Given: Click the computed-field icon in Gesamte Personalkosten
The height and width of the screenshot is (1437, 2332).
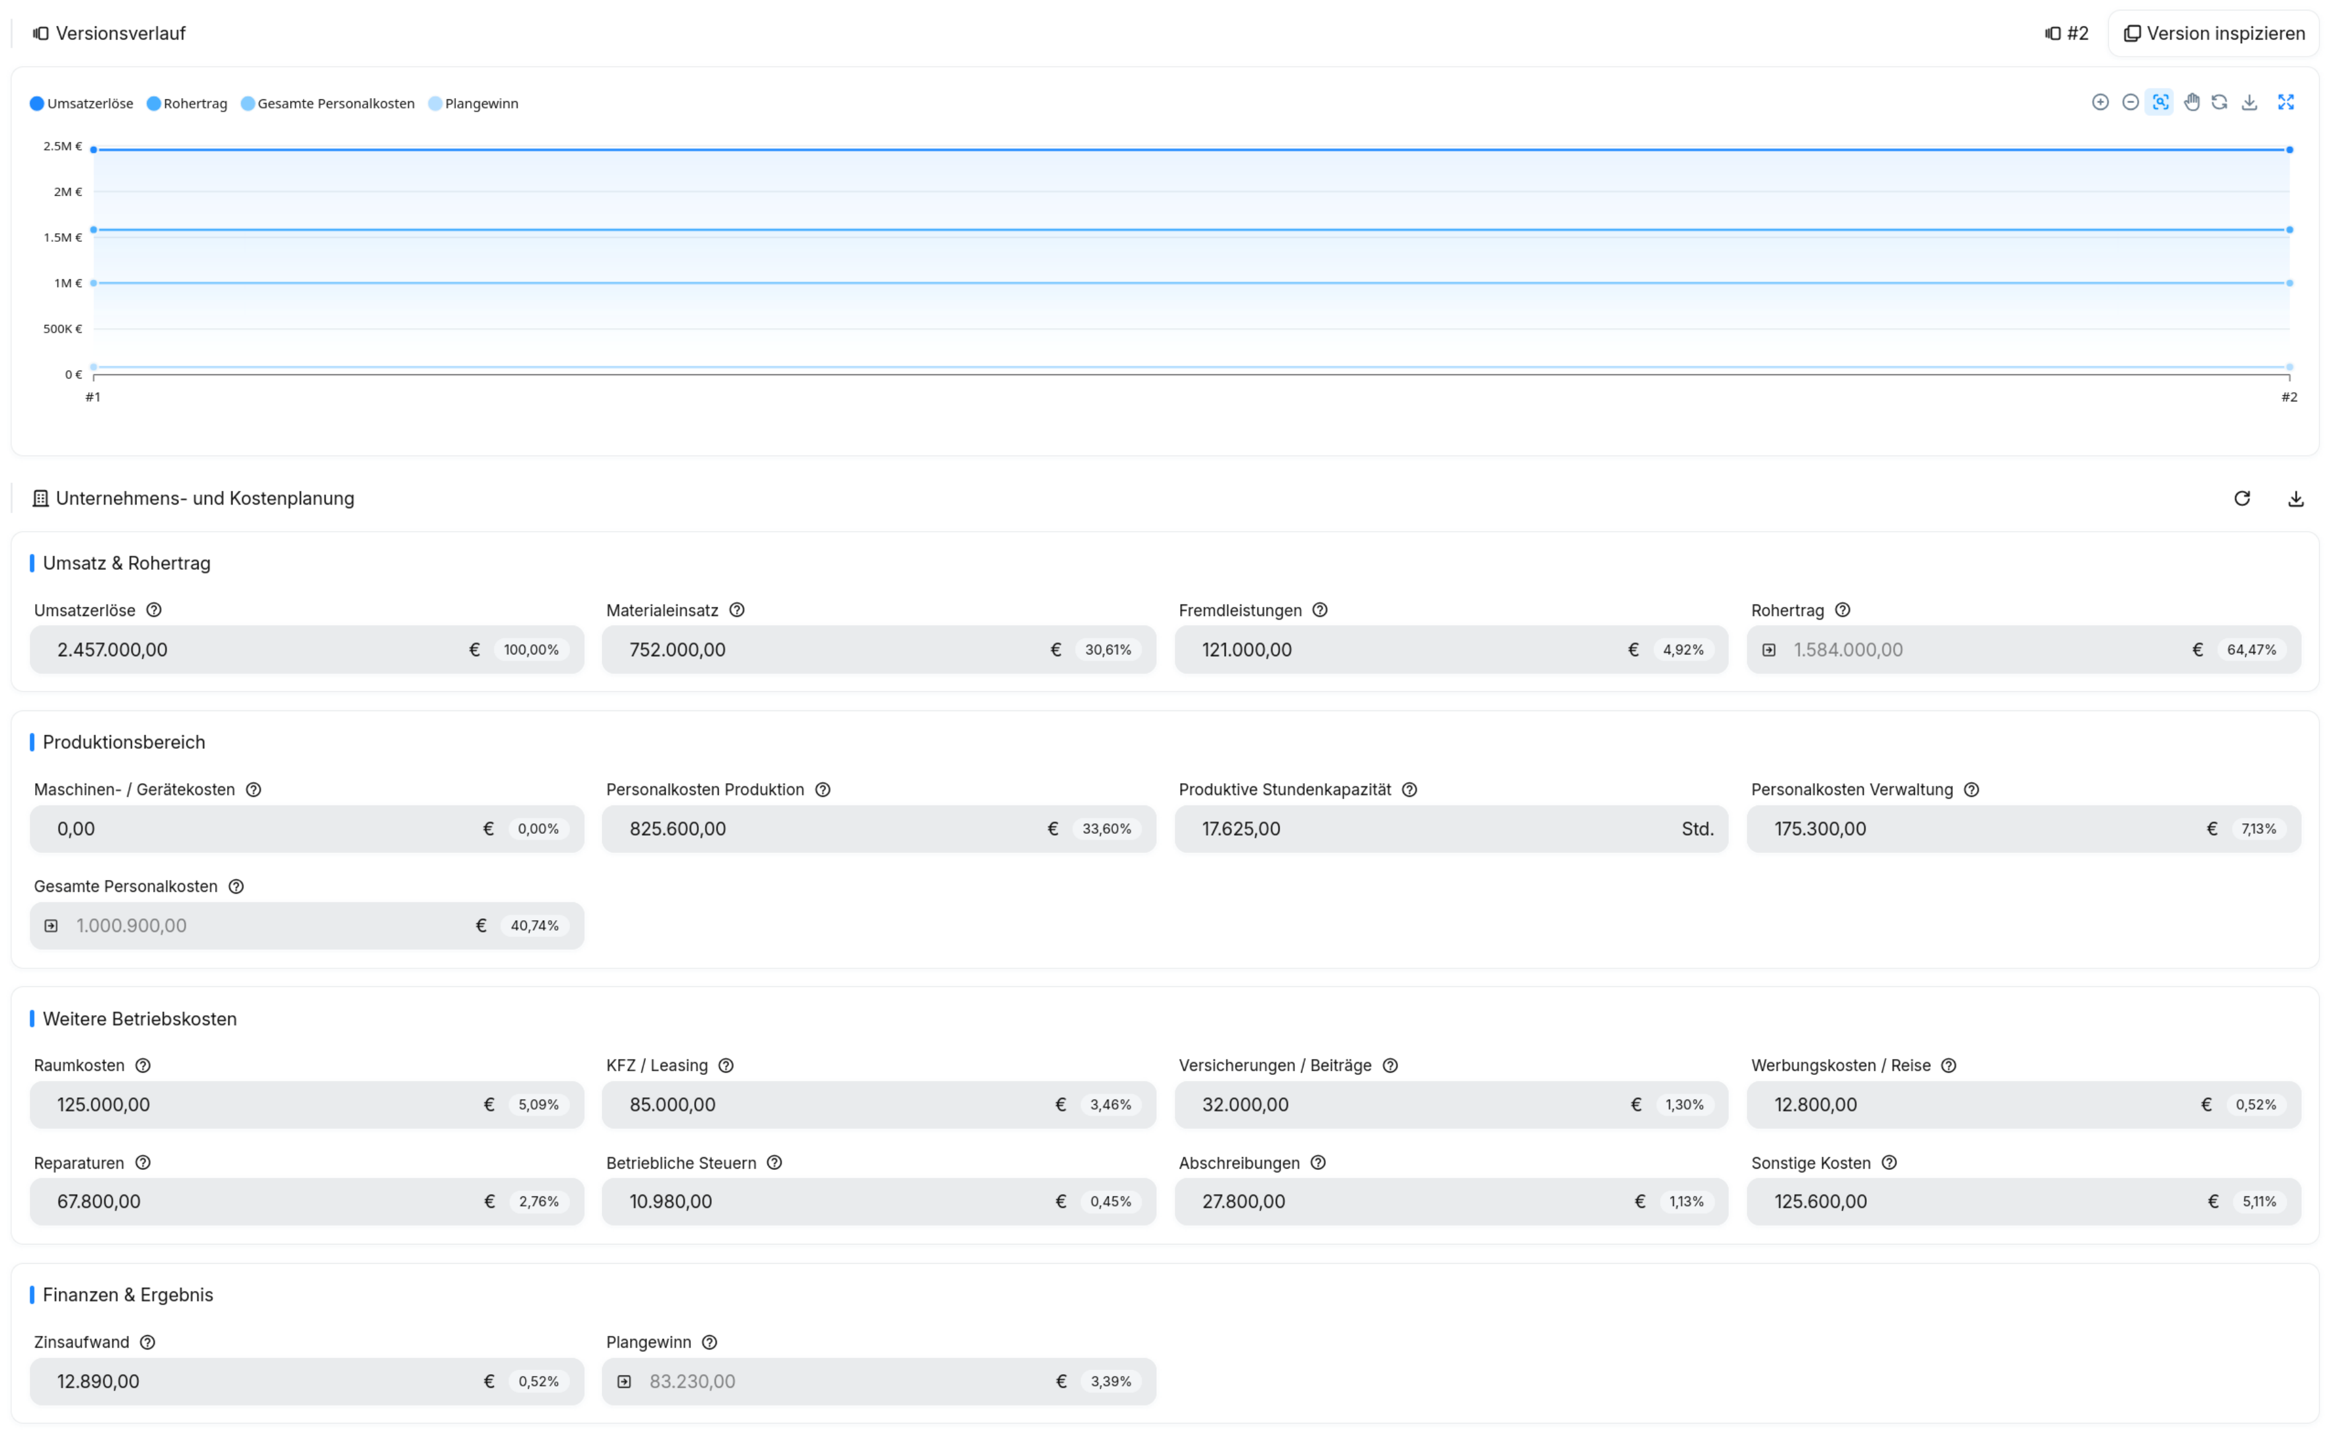Looking at the screenshot, I should coord(51,926).
